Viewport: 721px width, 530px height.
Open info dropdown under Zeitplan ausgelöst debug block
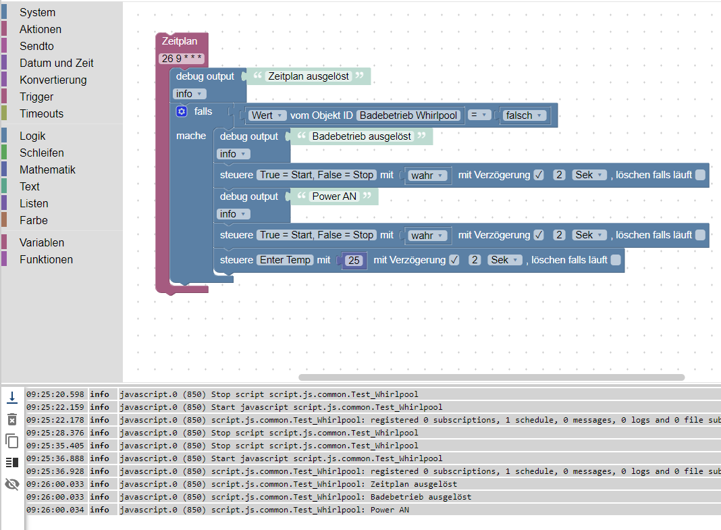click(x=190, y=94)
